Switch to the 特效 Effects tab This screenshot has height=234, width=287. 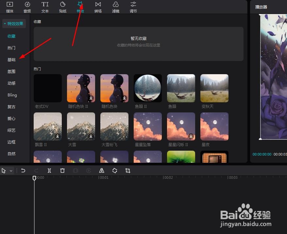click(80, 7)
